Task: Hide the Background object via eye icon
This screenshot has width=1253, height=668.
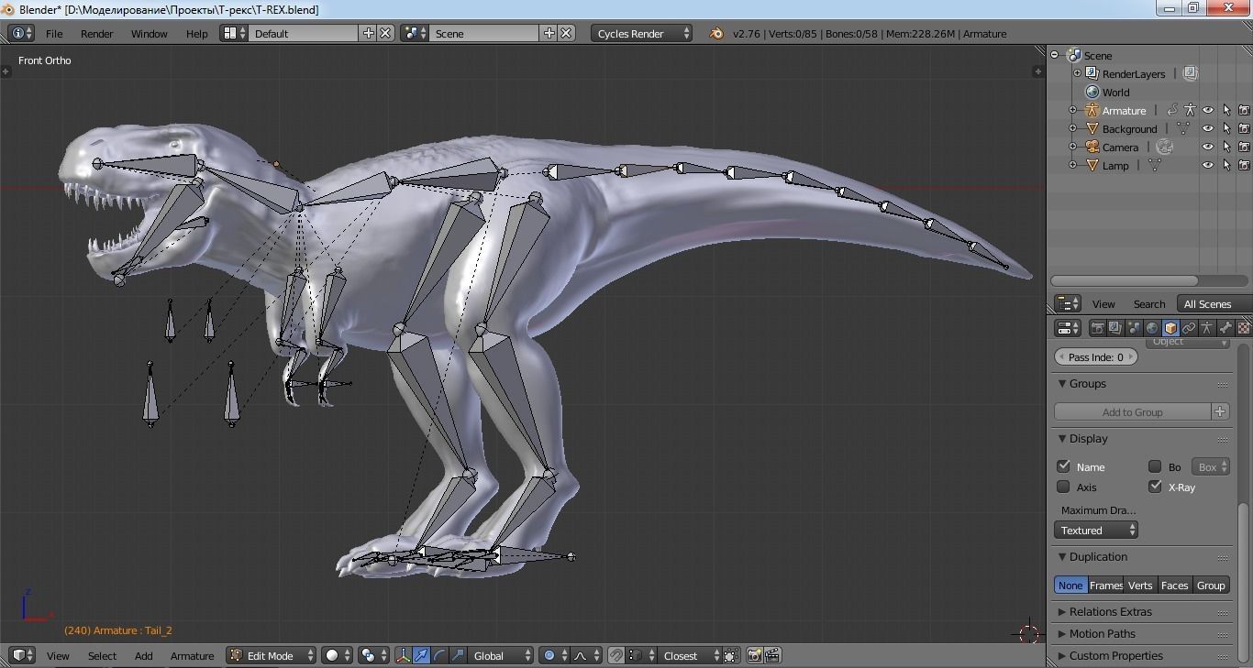Action: (x=1208, y=128)
